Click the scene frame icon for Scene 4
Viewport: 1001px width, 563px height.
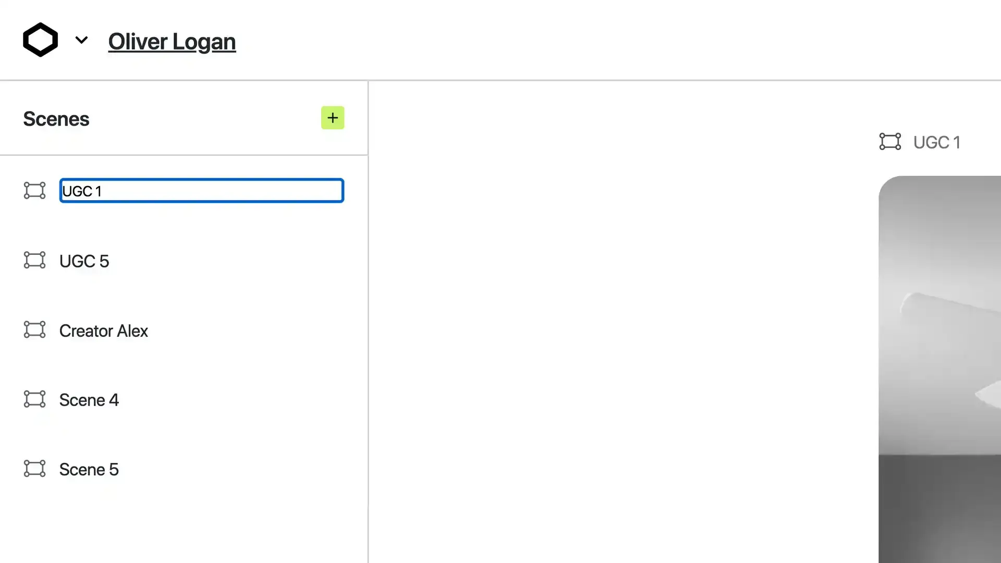[x=34, y=399]
